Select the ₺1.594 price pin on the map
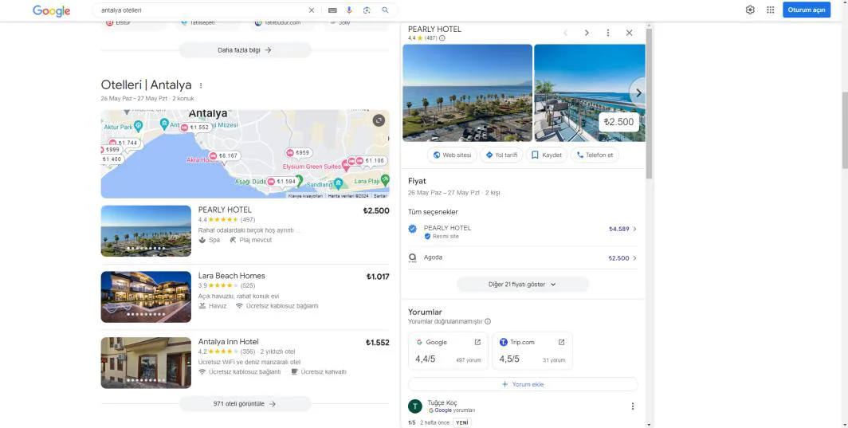848x428 pixels. tap(282, 182)
